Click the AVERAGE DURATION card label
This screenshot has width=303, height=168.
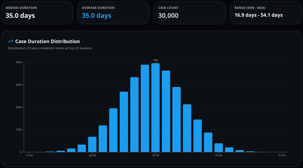tap(98, 8)
